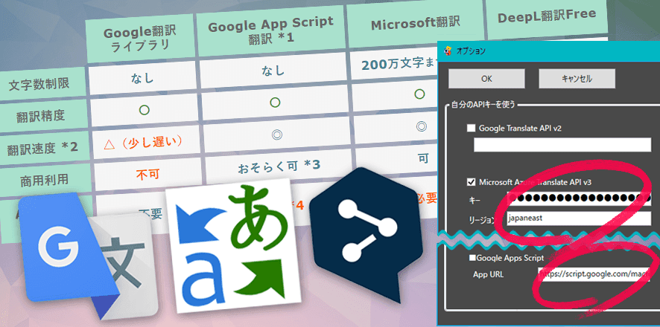
Task: Click the DeepL翻訳Free column header
Action: point(547,16)
